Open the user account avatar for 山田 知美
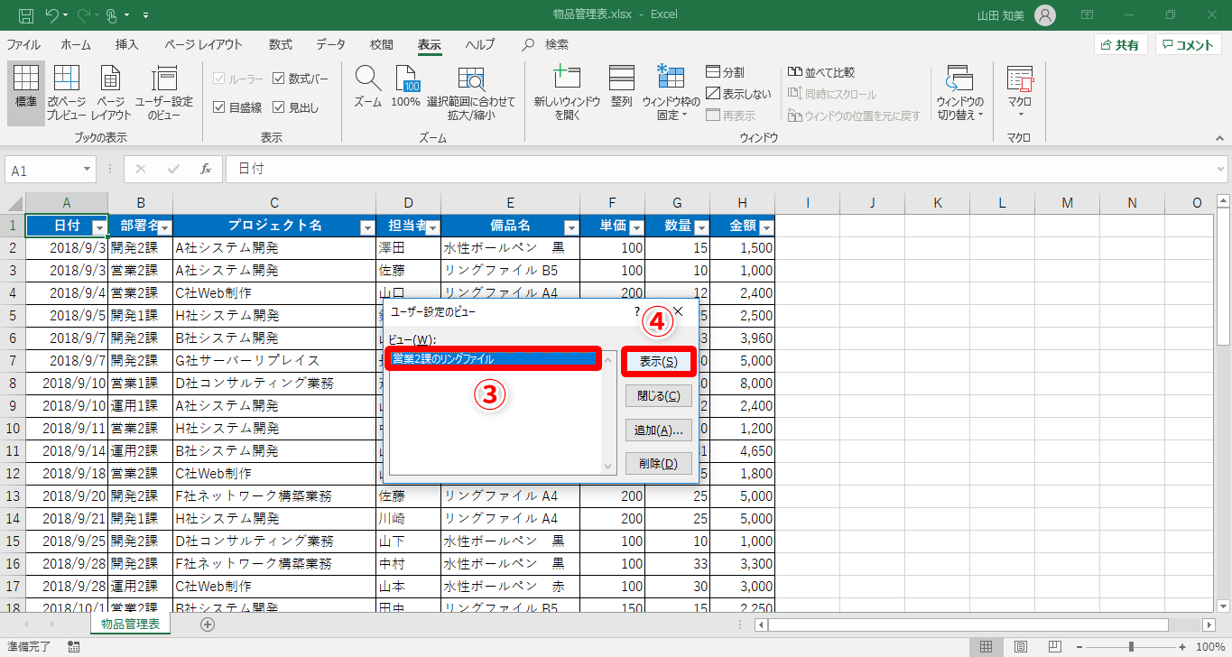Screen dimensions: 1232x657 (x=1045, y=15)
